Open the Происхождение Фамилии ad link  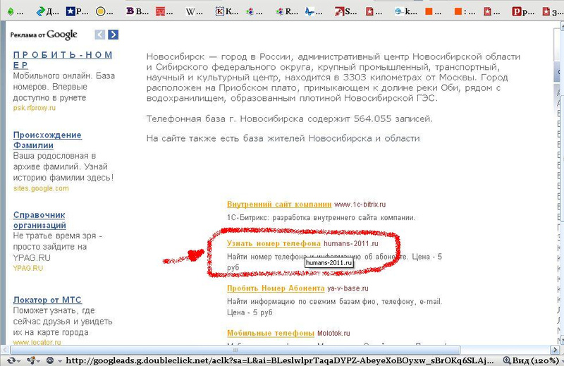[x=47, y=140]
